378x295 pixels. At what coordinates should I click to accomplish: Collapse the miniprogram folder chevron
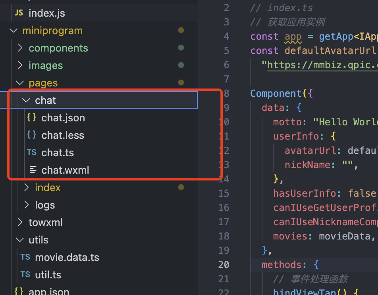click(14, 31)
